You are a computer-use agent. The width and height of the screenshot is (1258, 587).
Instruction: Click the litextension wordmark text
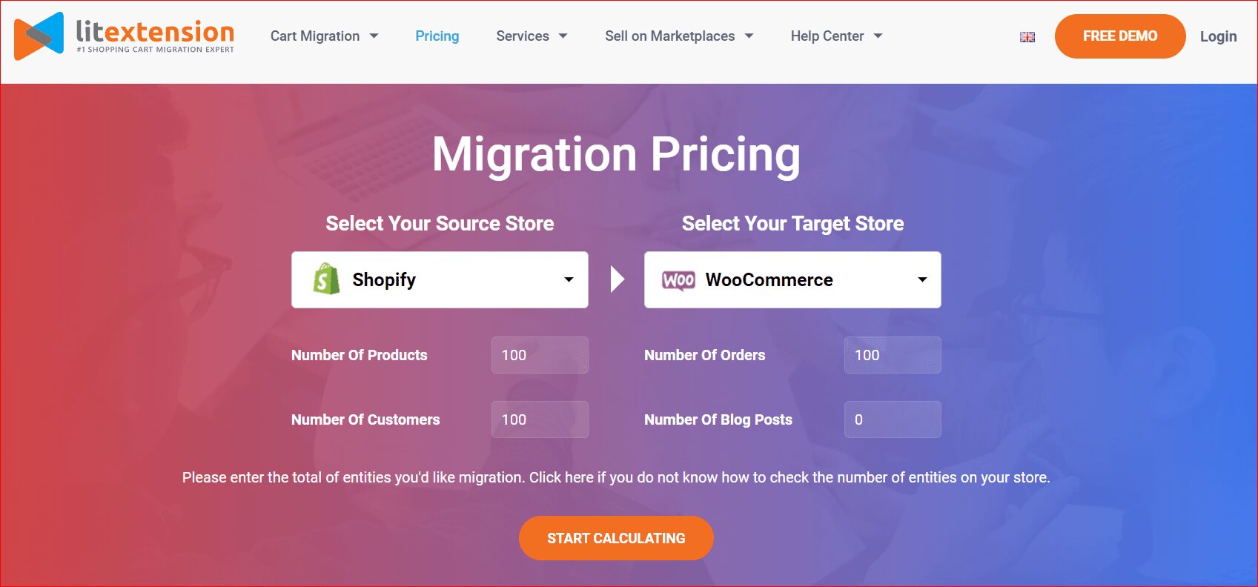pos(155,32)
